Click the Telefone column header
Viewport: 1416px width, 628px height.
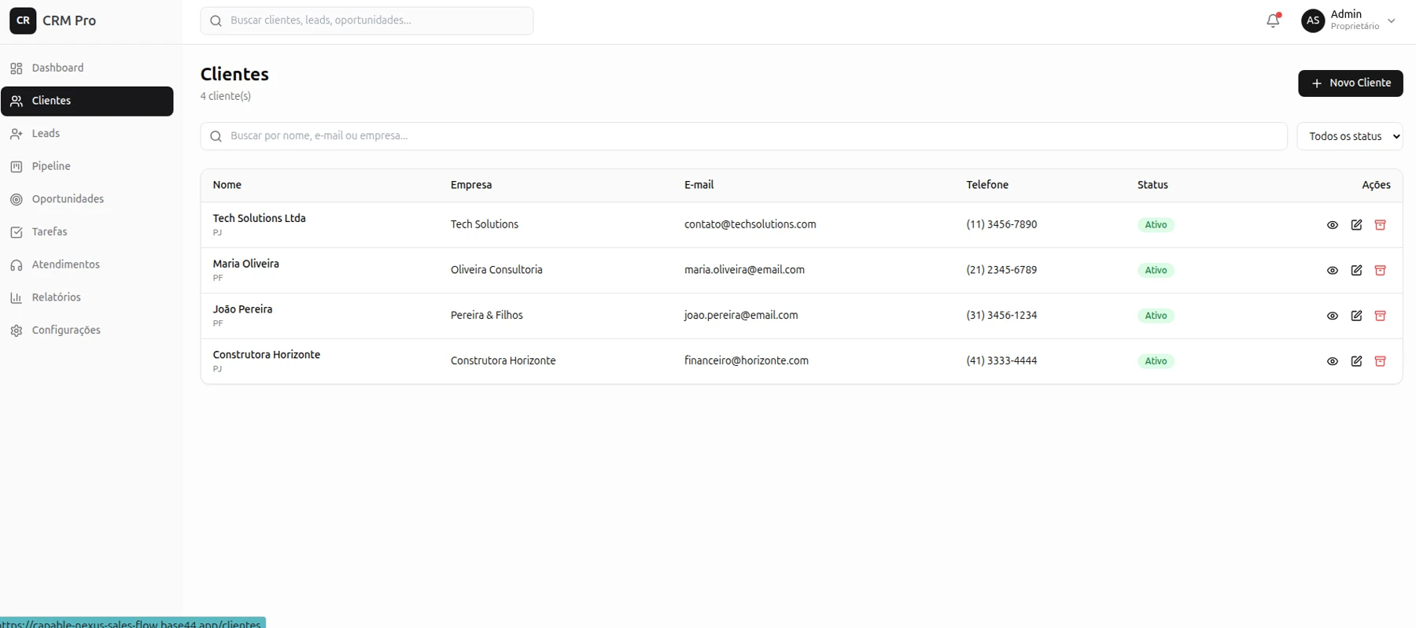coord(987,185)
